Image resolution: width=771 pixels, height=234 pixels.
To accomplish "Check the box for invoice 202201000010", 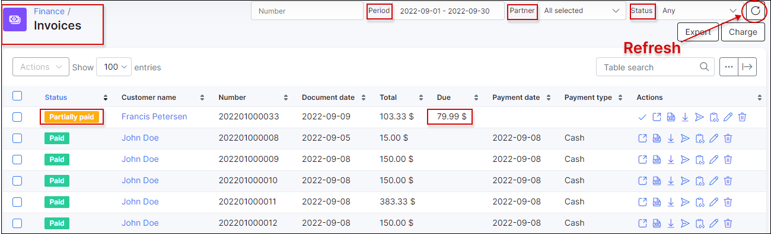I will [17, 181].
